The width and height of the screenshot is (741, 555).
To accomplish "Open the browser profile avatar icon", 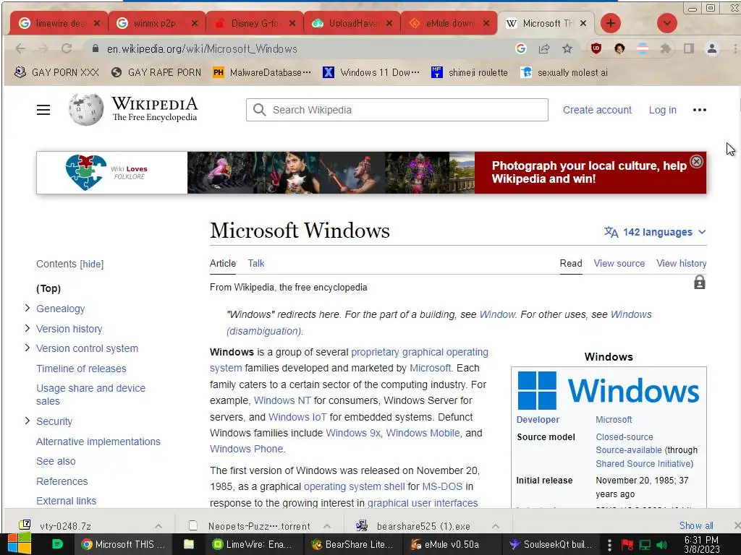I will click(712, 48).
